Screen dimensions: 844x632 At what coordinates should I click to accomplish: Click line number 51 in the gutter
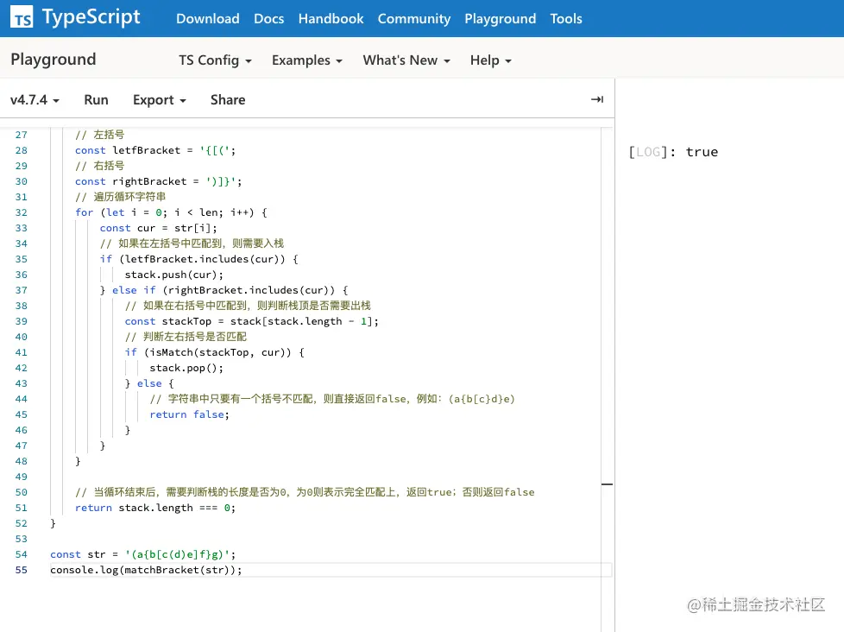(x=21, y=508)
